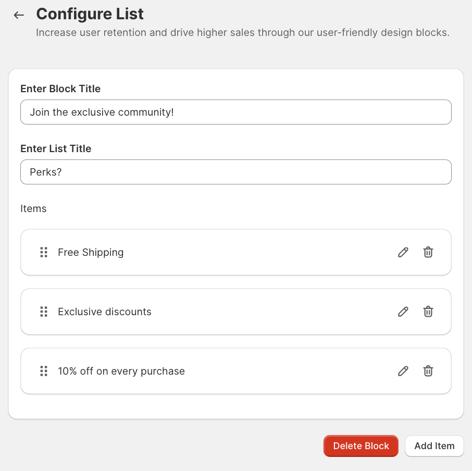Remove the Exclusive discounts item

[x=428, y=312]
